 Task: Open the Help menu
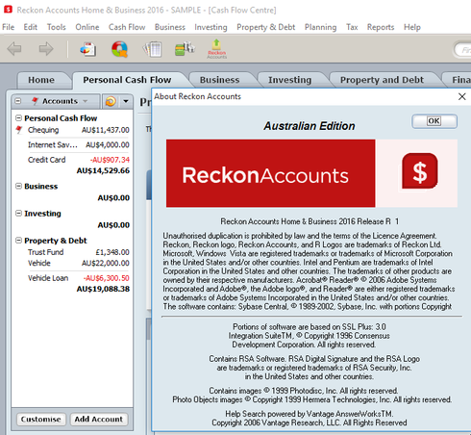tap(412, 27)
